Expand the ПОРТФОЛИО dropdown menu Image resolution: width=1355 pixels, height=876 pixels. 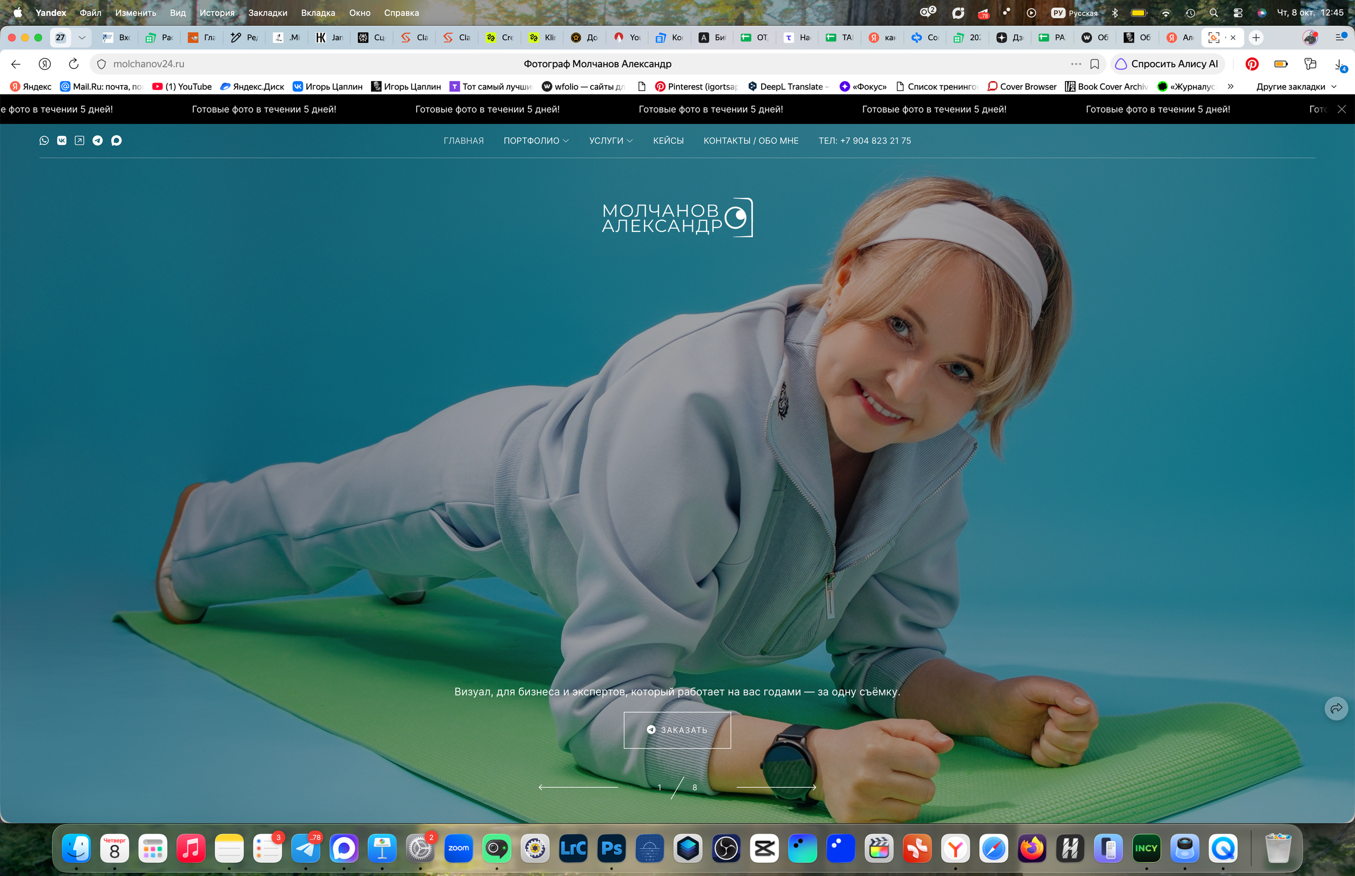[536, 140]
